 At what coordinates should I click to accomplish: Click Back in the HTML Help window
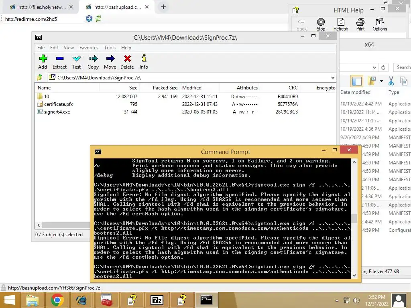(x=301, y=25)
